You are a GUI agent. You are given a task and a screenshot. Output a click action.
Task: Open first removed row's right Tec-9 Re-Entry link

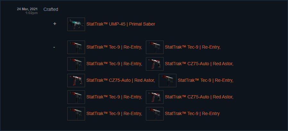pos(192,47)
